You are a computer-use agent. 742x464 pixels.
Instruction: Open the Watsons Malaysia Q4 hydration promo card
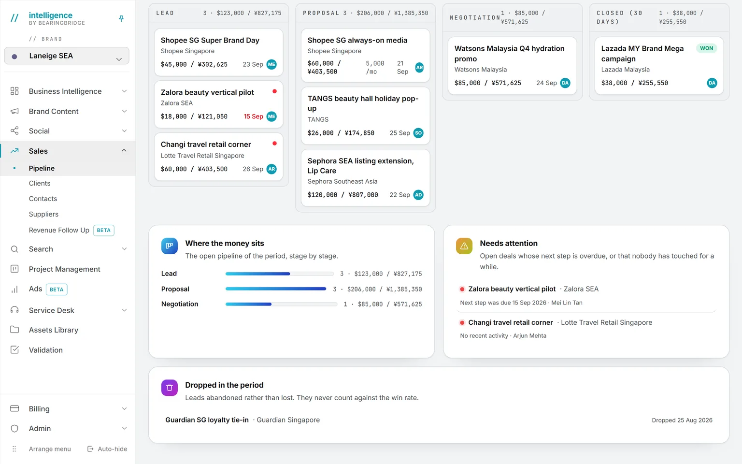[512, 66]
